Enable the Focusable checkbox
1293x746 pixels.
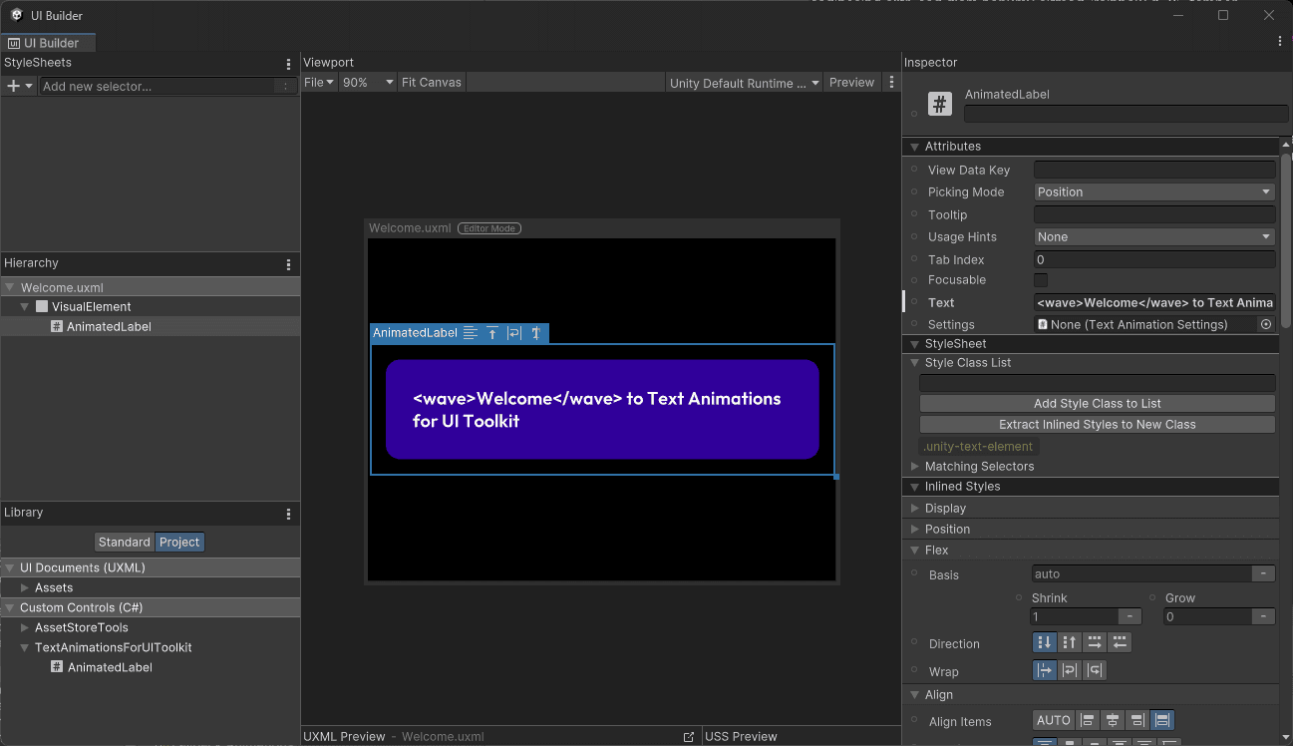coord(1040,280)
